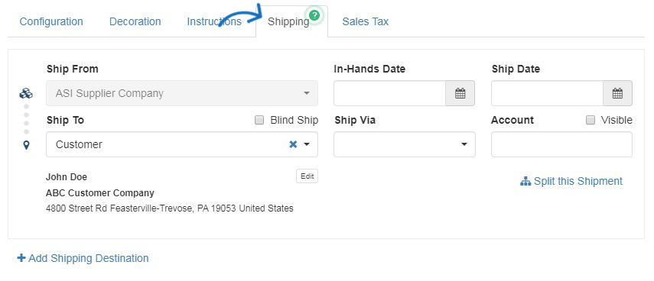Click the green help question mark badge
The height and width of the screenshot is (281, 654).
click(315, 15)
